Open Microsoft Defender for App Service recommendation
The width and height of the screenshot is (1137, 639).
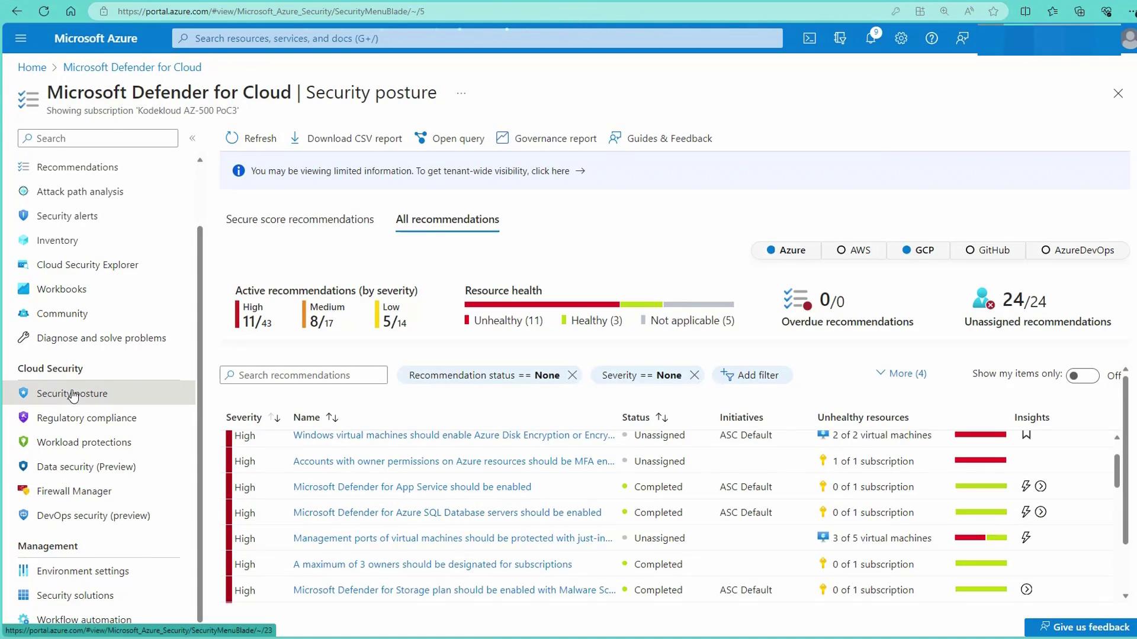click(412, 487)
